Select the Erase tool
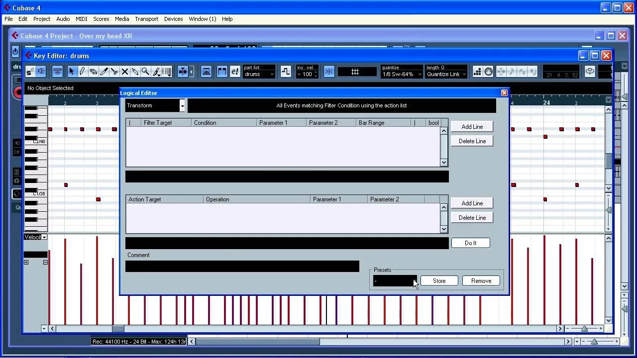This screenshot has height=358, width=637. pos(95,71)
